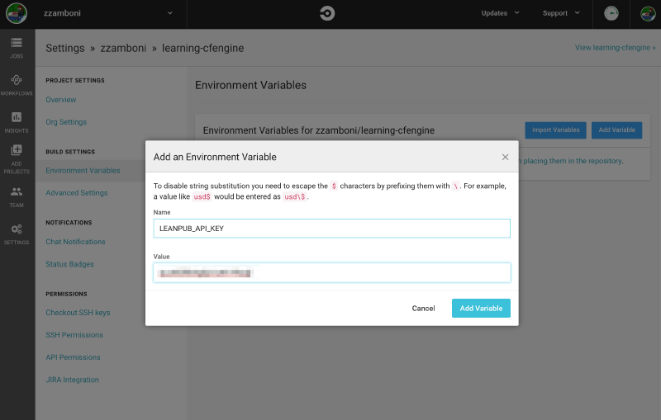Click the Add Variable button in dialog

click(x=481, y=308)
